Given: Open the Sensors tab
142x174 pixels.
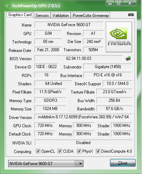Looking at the screenshot, I should click(42, 15).
